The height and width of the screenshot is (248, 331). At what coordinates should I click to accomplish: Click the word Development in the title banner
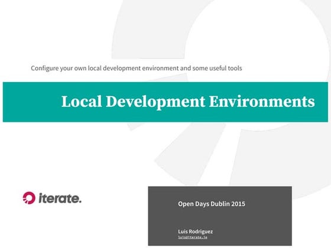pos(155,102)
